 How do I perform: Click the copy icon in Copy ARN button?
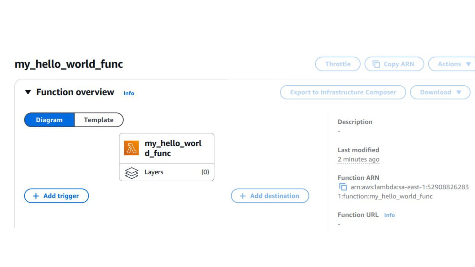pyautogui.click(x=376, y=64)
